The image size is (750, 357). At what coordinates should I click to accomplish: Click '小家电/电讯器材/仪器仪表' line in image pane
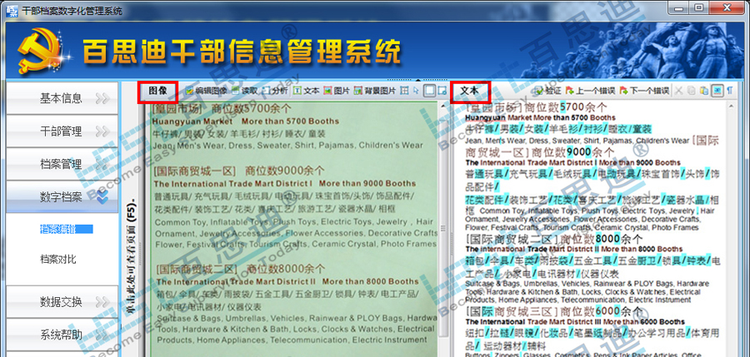tap(209, 306)
